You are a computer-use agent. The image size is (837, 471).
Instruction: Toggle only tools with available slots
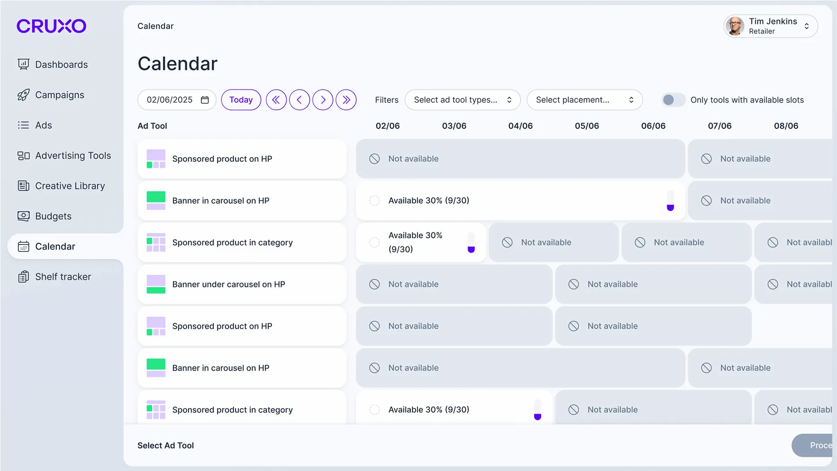coord(673,100)
